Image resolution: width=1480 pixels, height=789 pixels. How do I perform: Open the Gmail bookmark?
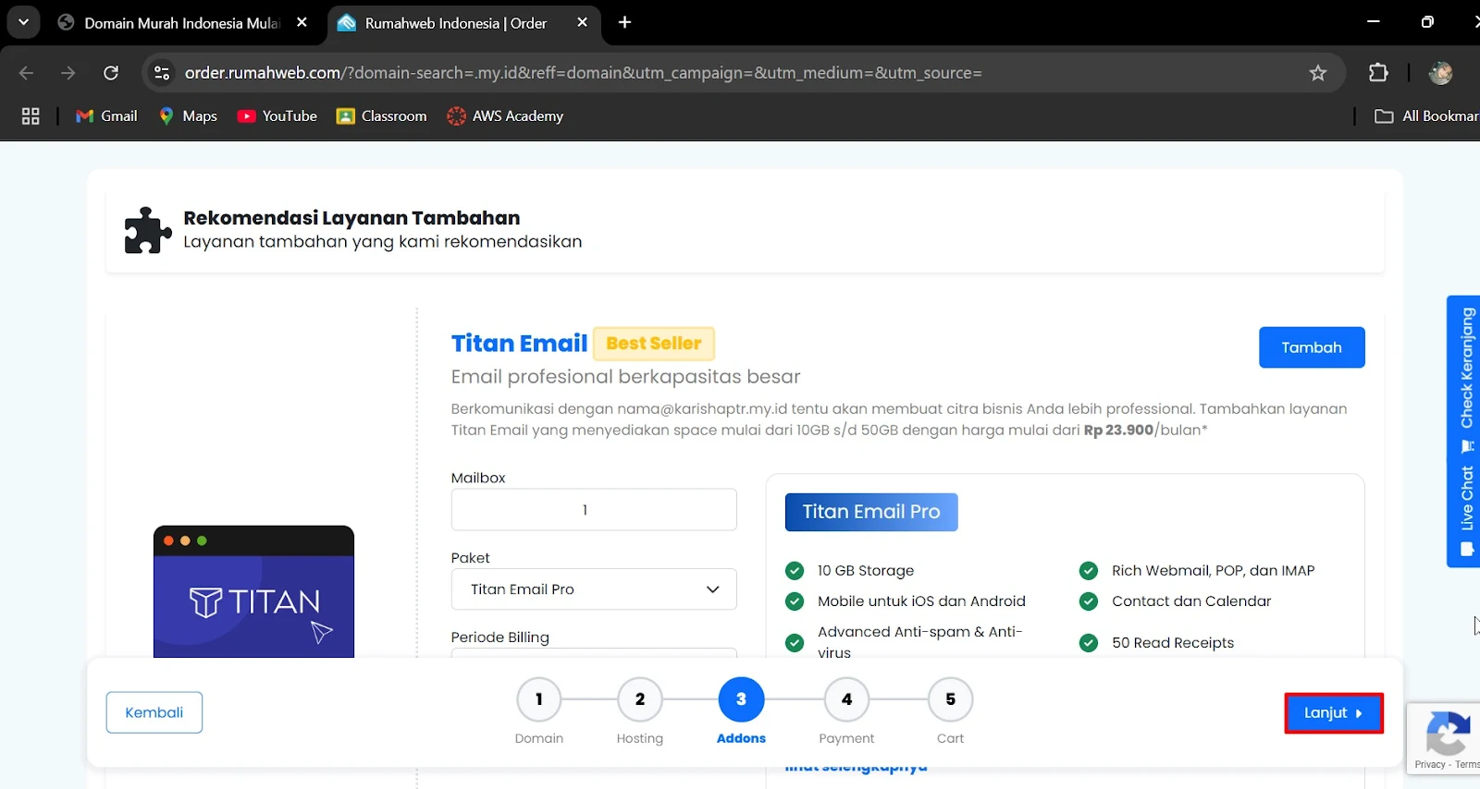[x=107, y=116]
